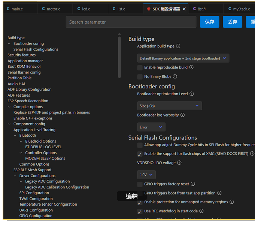
Task: Select Boot ROM Behavior in the tree
Action: (24, 66)
